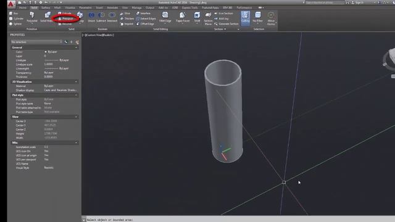Click the Shell tool
The image size is (395, 222).
click(x=197, y=17)
